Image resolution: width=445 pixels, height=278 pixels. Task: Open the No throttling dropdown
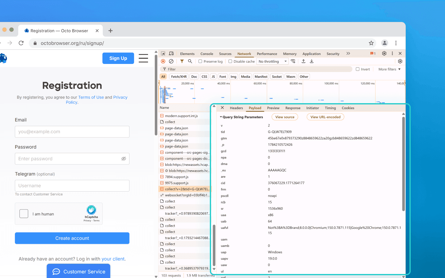[272, 61]
